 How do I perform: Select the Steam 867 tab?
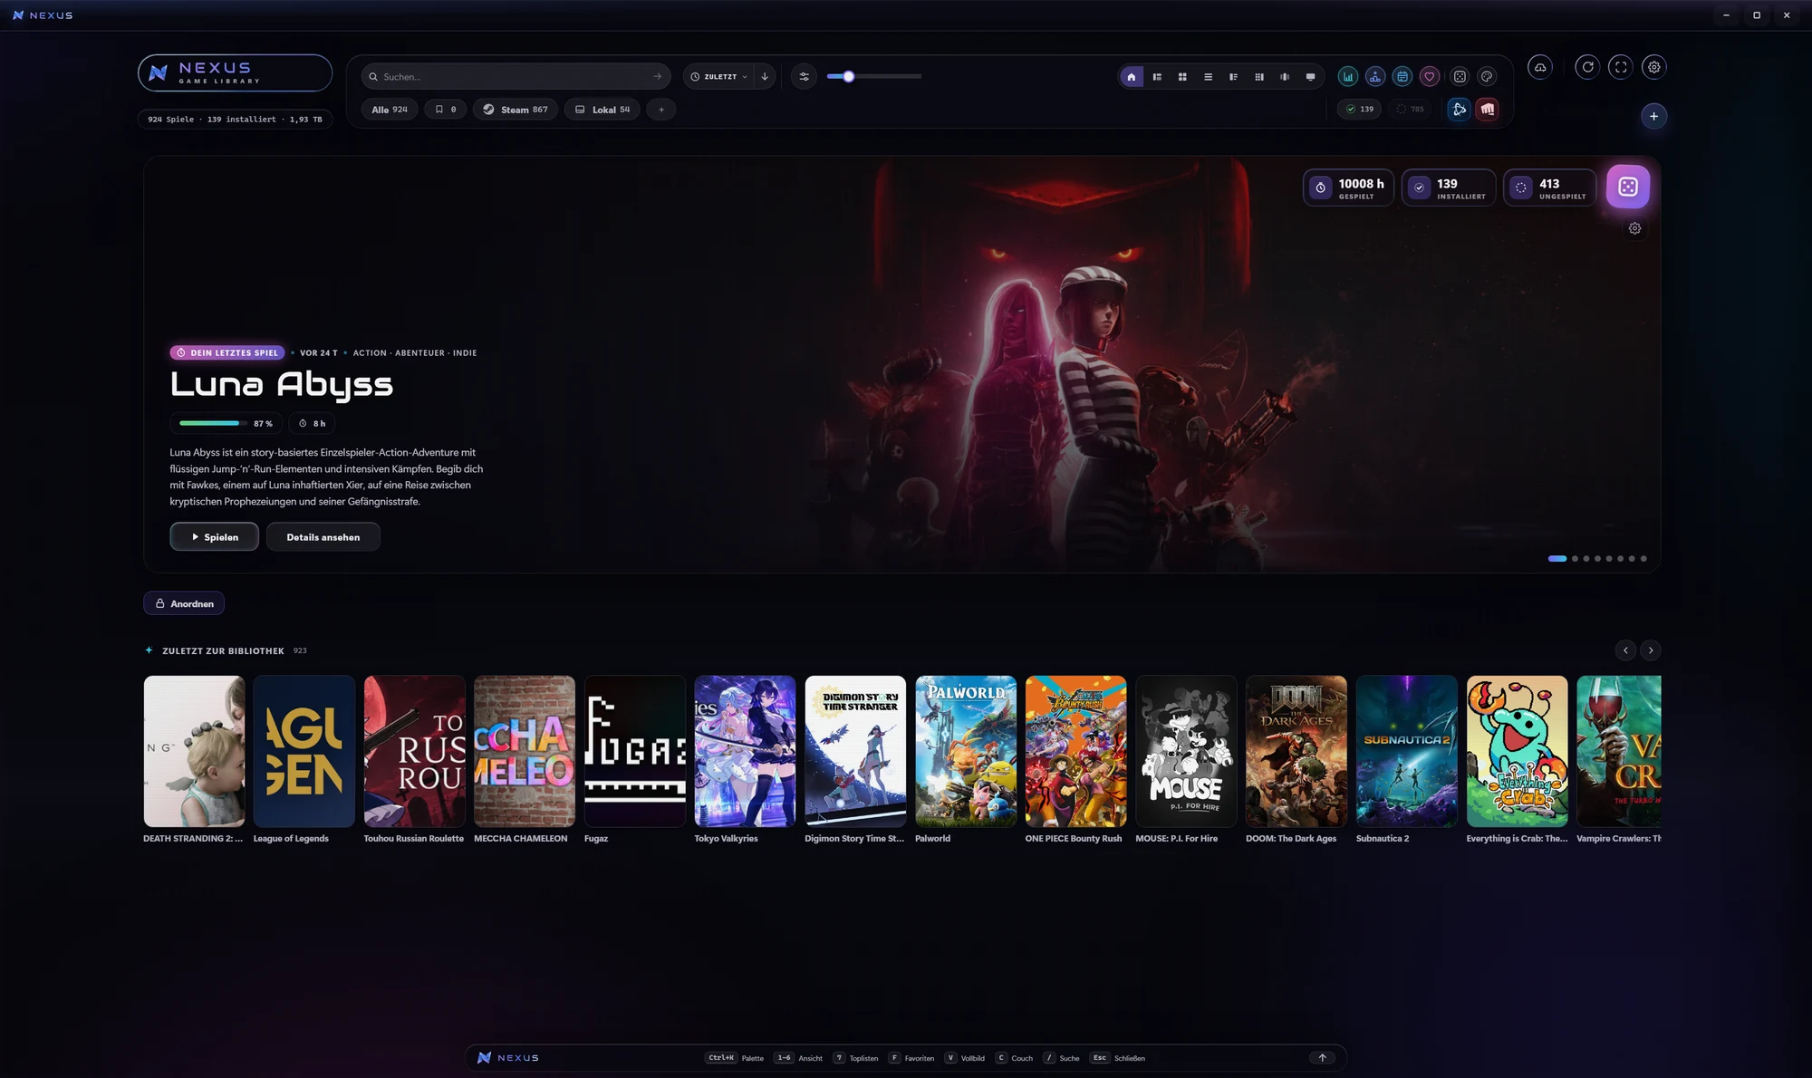[x=516, y=110]
